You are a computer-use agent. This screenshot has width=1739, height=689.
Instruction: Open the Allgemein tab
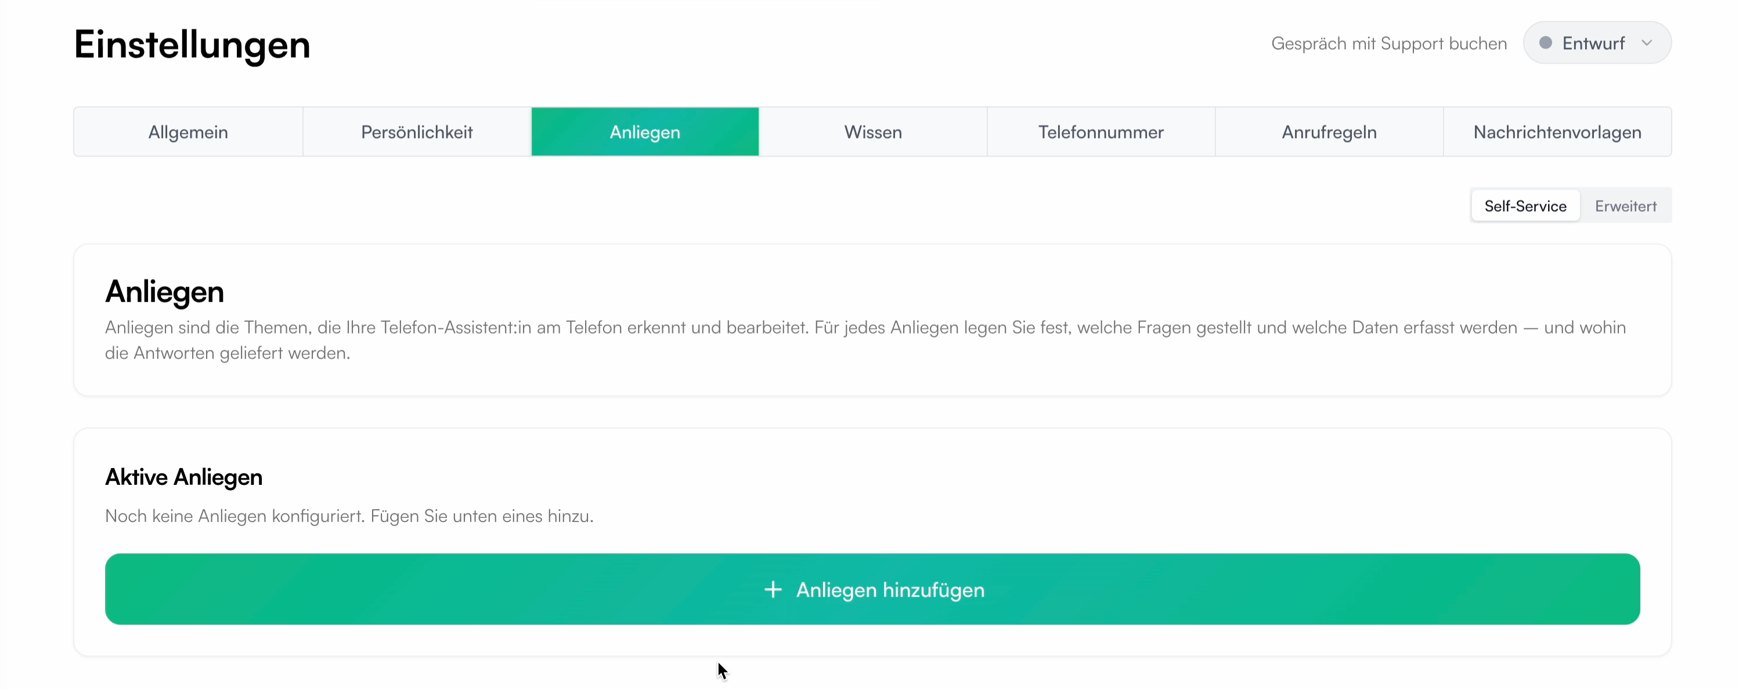(x=188, y=132)
